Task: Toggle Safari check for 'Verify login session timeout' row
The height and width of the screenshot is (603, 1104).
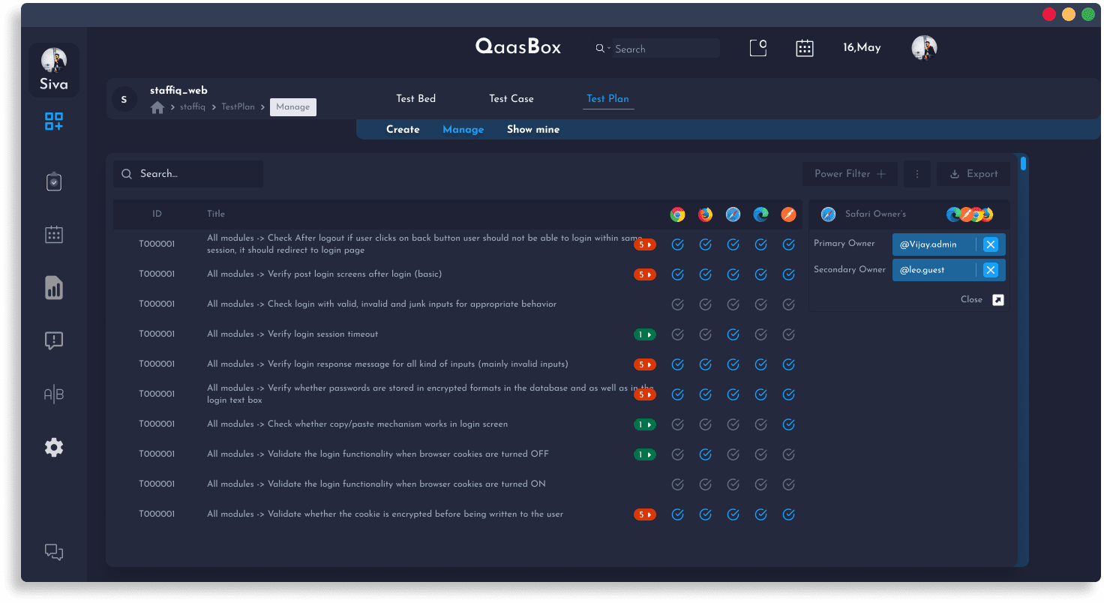Action: click(x=733, y=334)
